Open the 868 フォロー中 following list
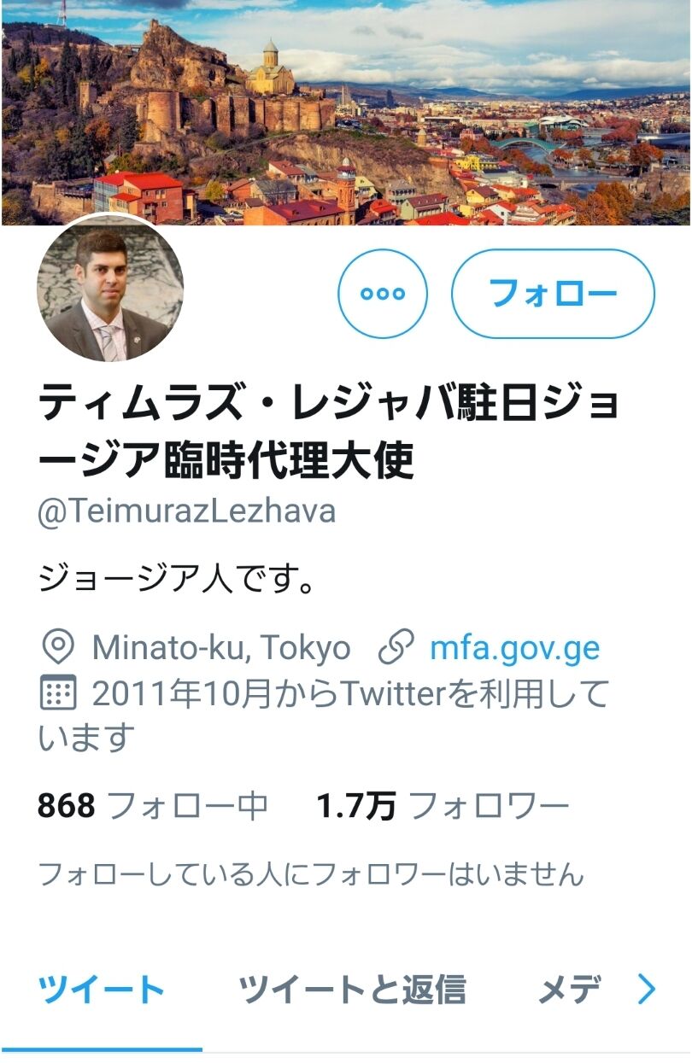Image resolution: width=692 pixels, height=1063 pixels. click(x=153, y=805)
